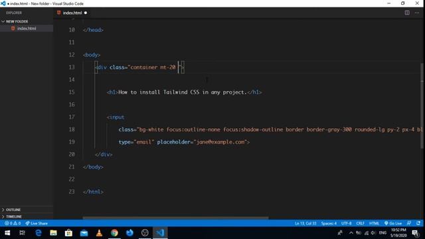Open Microsoft Store from taskbar

coord(68,233)
